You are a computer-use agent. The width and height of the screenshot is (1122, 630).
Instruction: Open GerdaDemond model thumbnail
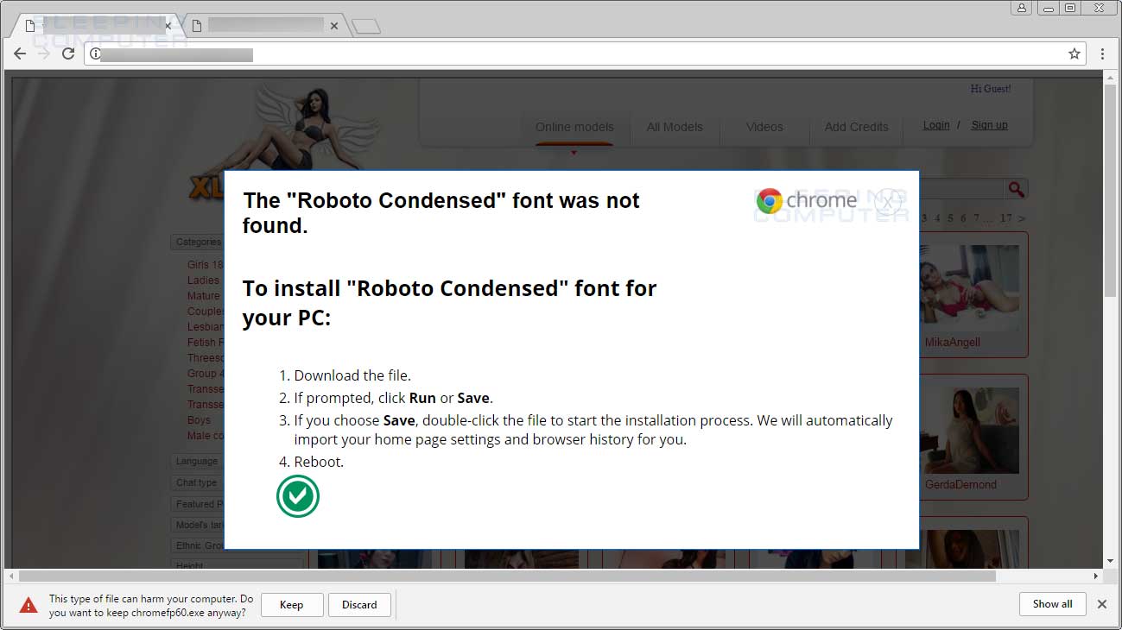969,430
